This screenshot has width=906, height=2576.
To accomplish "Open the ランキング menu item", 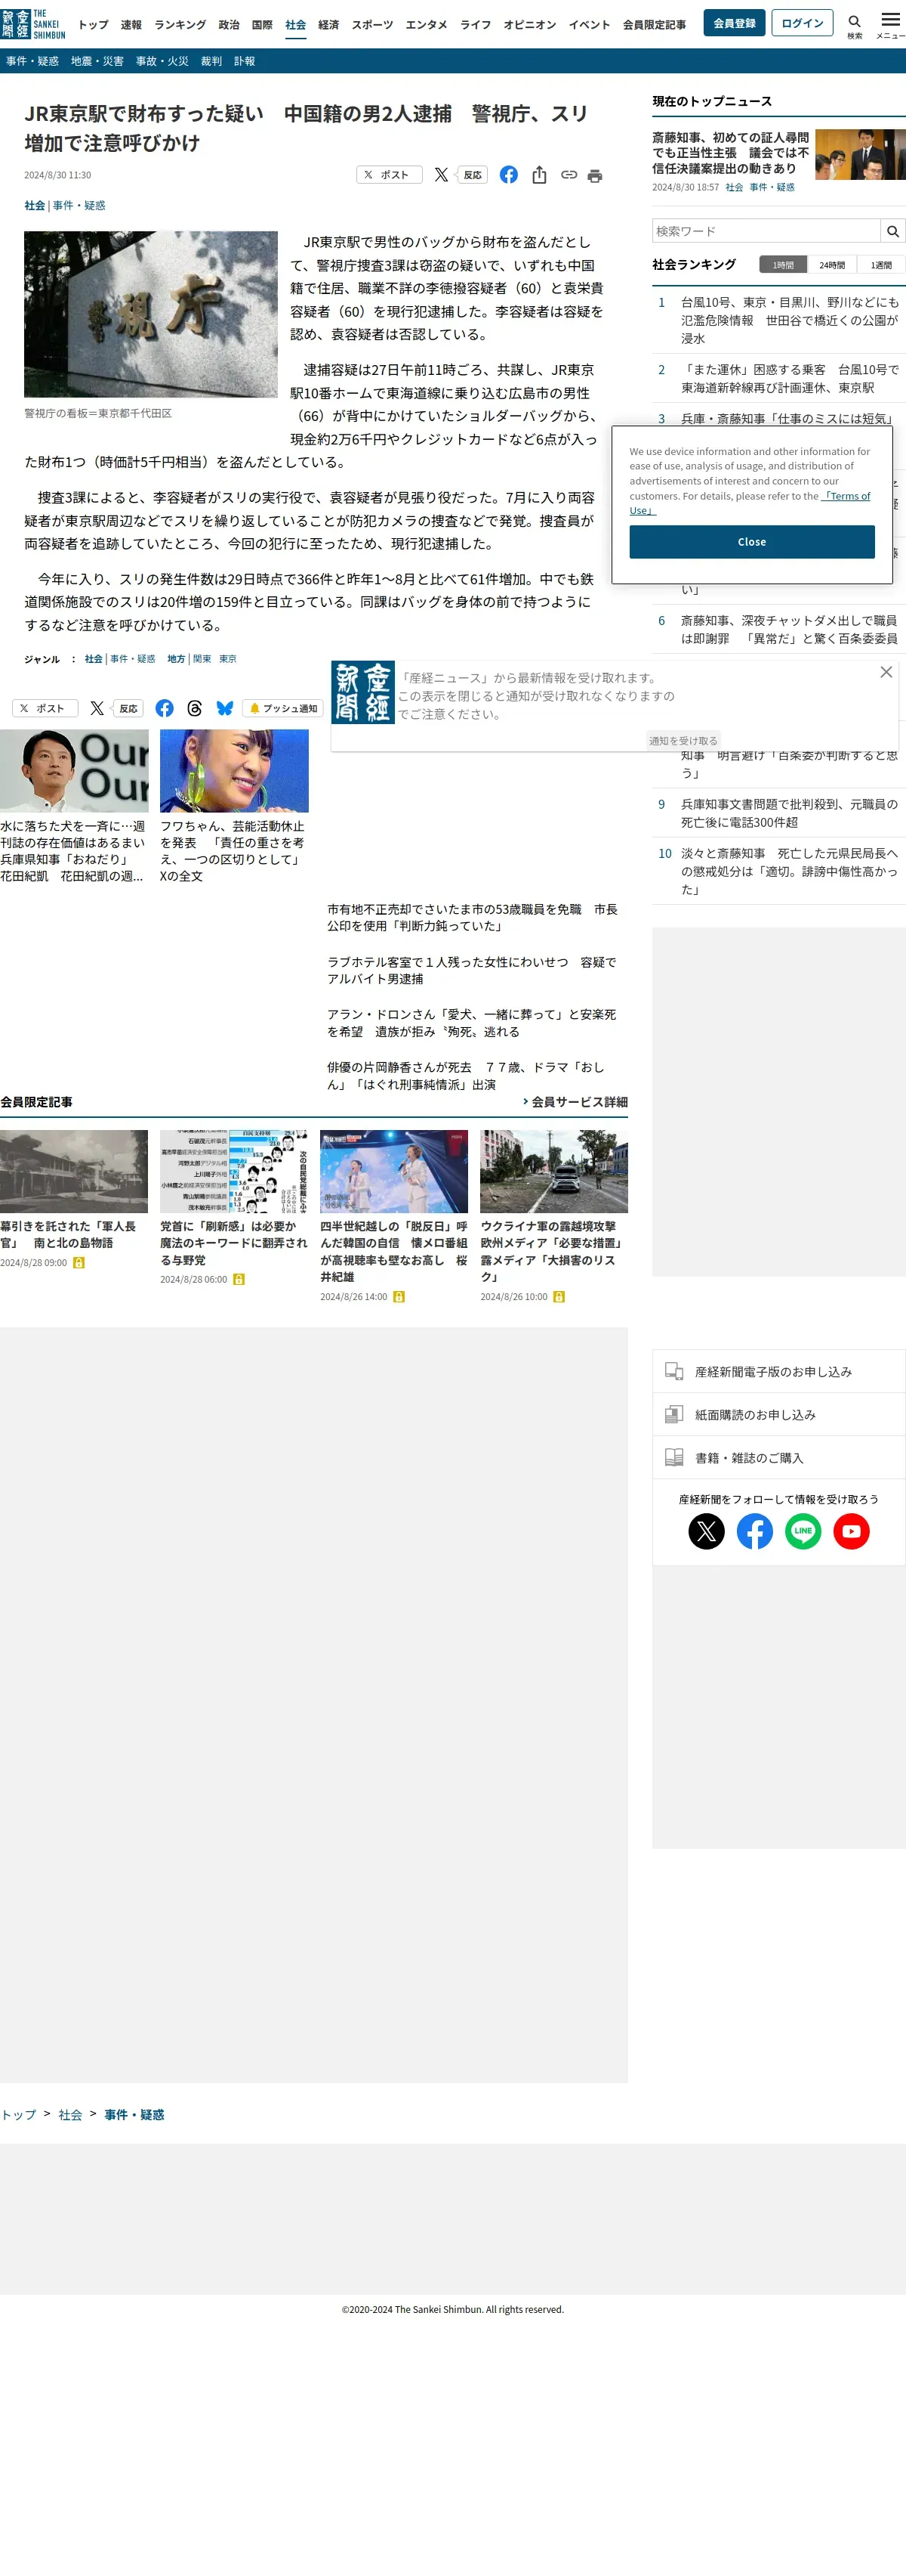I will (x=180, y=25).
